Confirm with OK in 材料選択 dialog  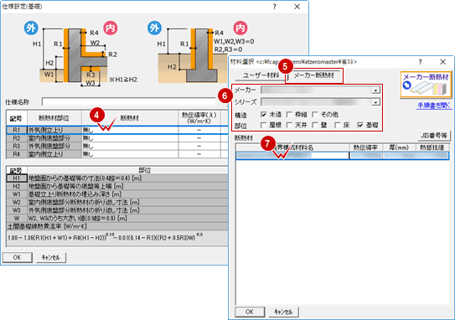[250, 312]
